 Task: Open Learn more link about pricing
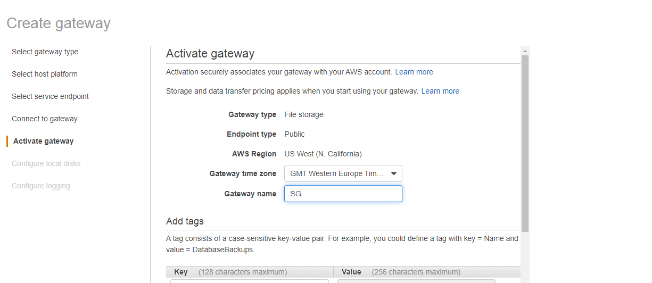click(440, 91)
